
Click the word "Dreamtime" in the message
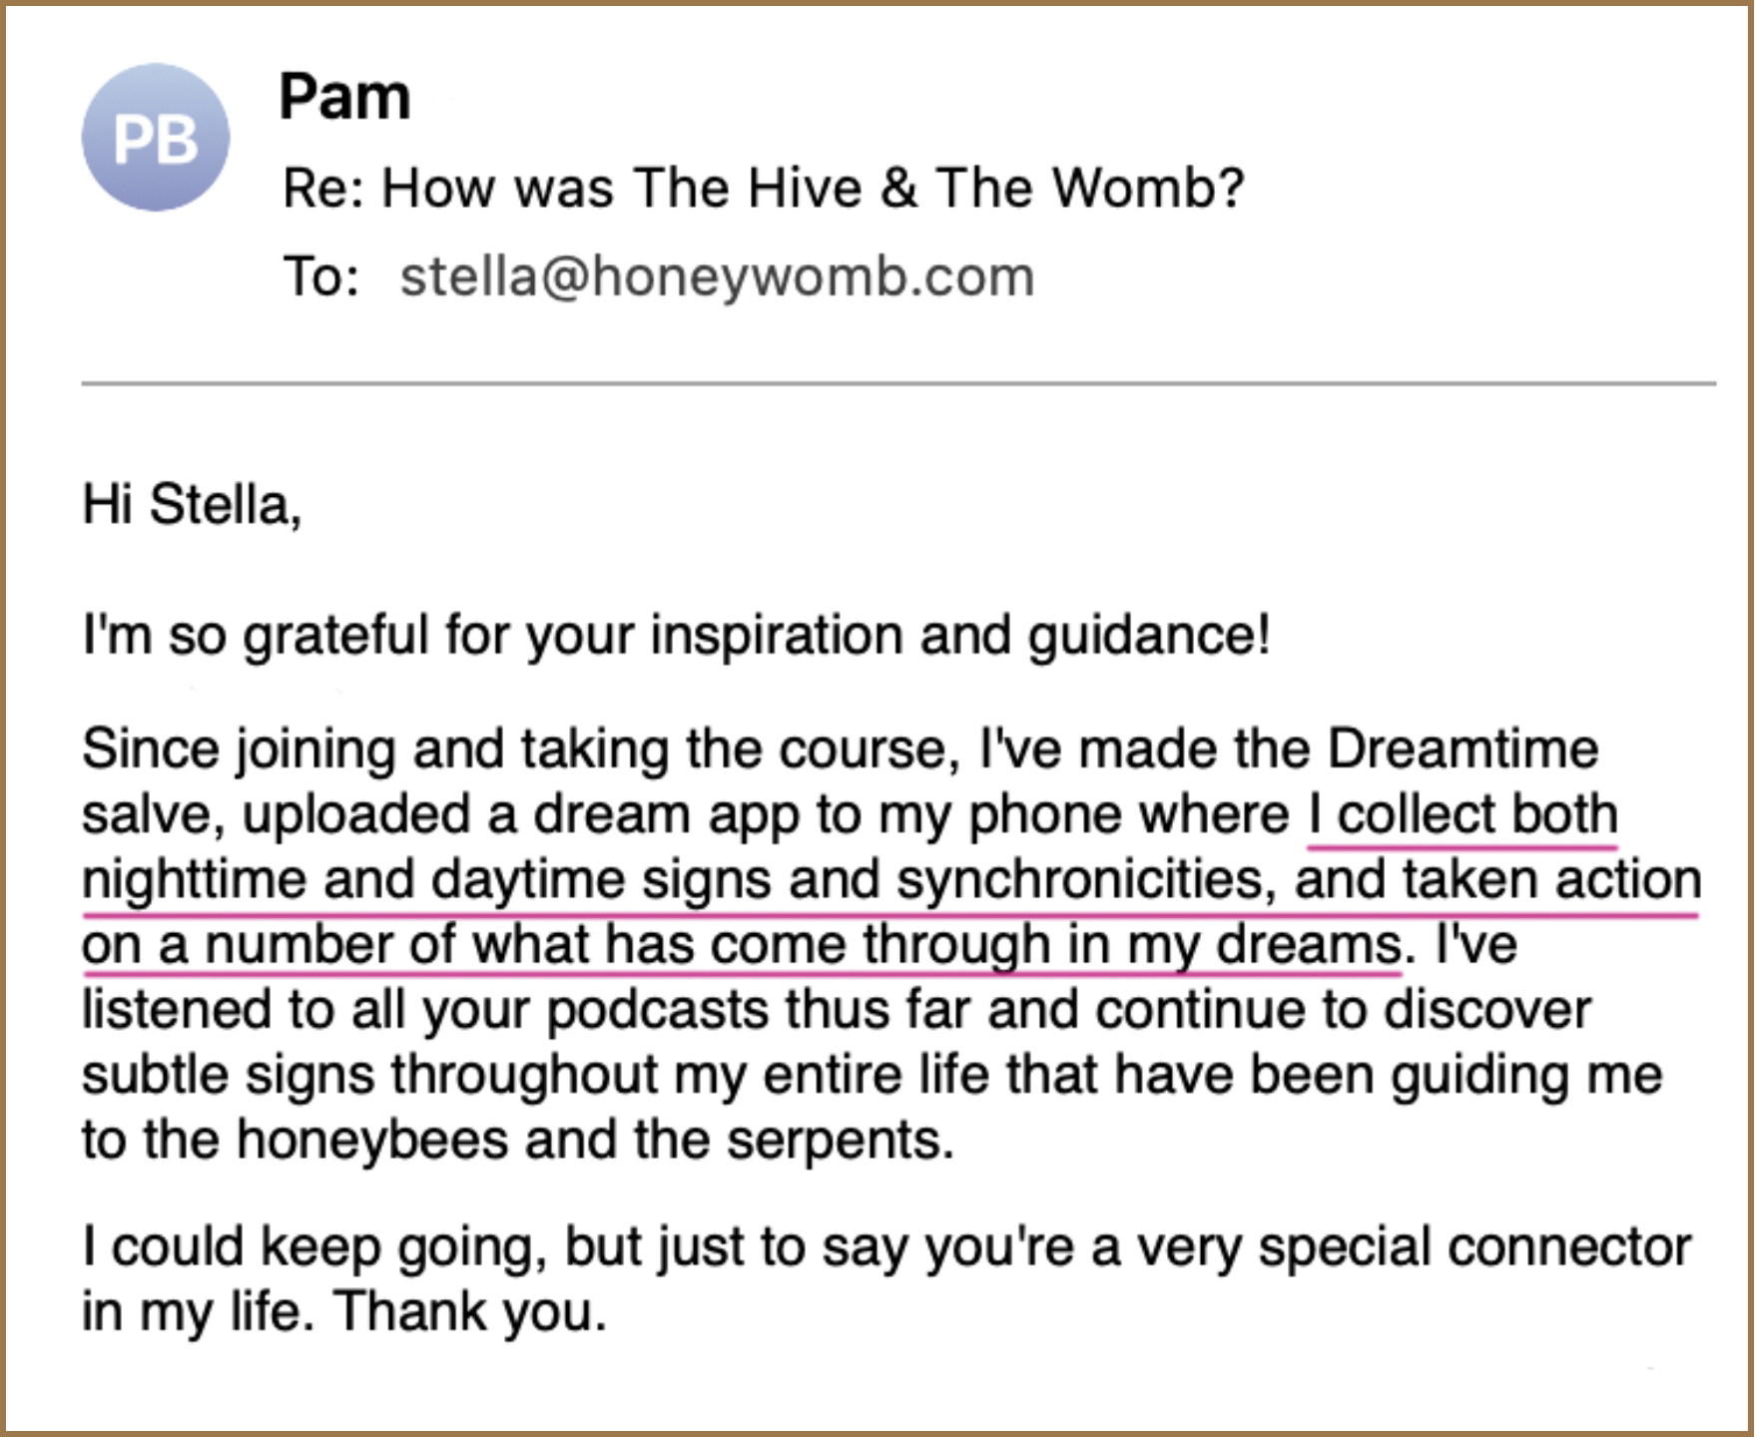coord(1462,749)
